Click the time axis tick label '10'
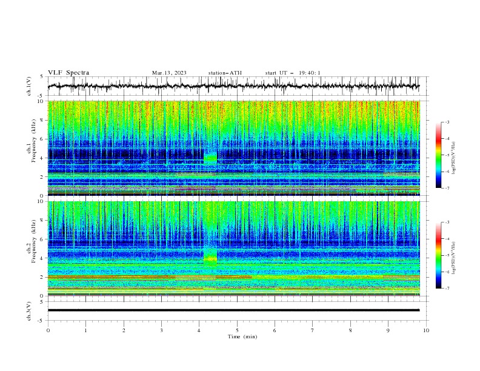Screen dimensions: 480x371 426,330
